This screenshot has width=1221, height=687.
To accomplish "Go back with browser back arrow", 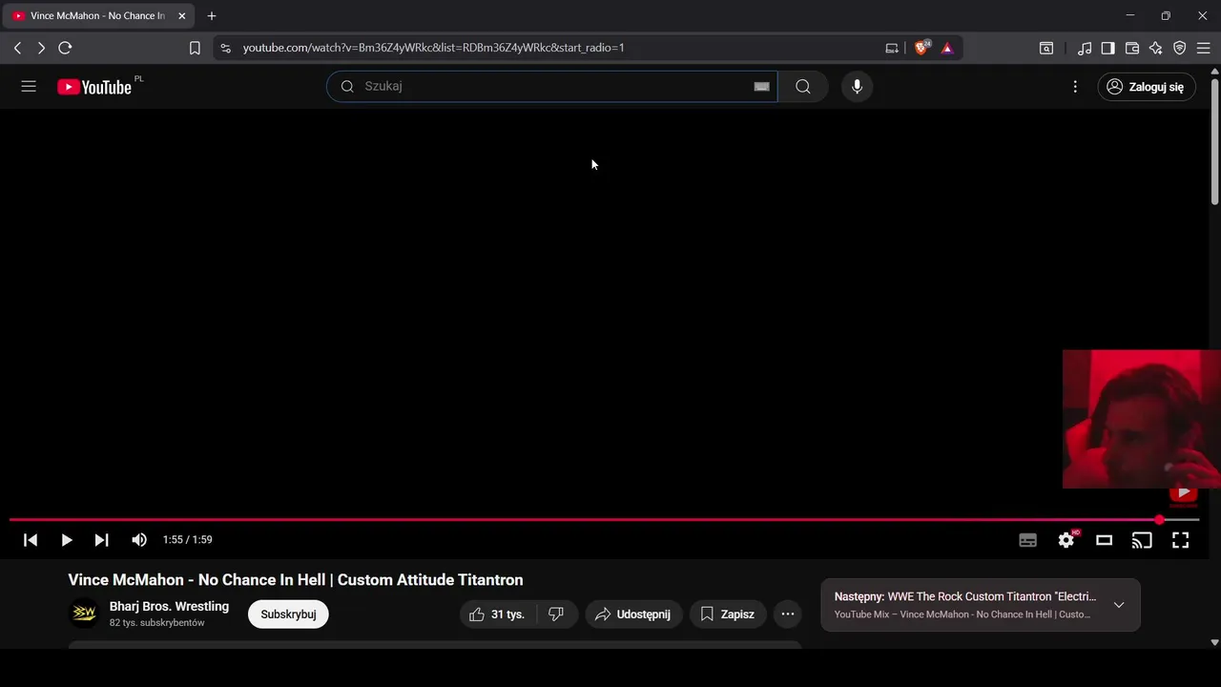I will (17, 48).
